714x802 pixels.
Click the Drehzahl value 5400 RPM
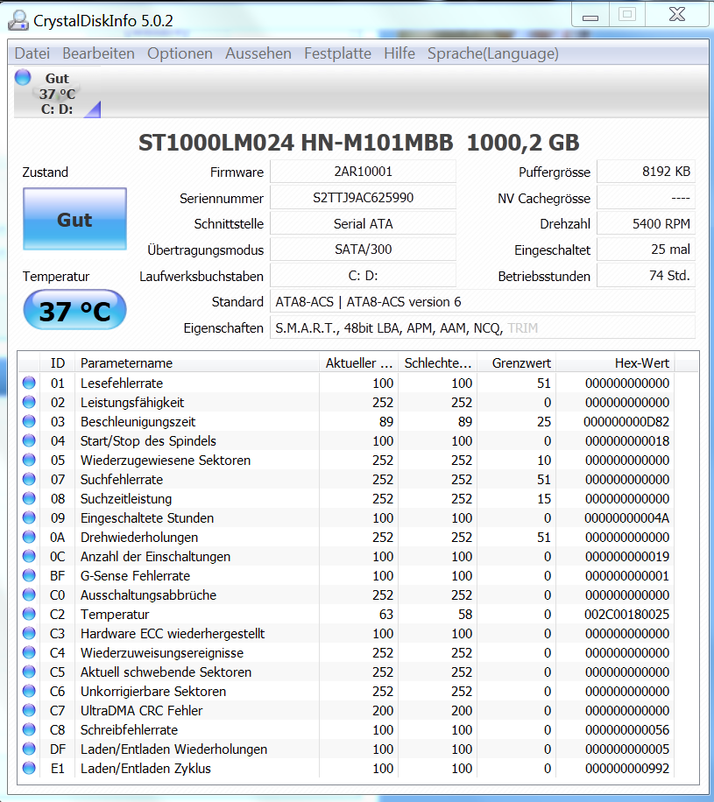click(x=646, y=224)
